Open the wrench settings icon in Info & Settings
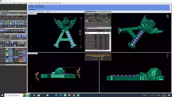This screenshot has height=97, width=172. click(4, 43)
